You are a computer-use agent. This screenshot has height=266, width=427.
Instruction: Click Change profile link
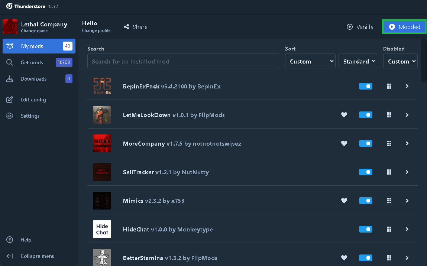pyautogui.click(x=96, y=30)
